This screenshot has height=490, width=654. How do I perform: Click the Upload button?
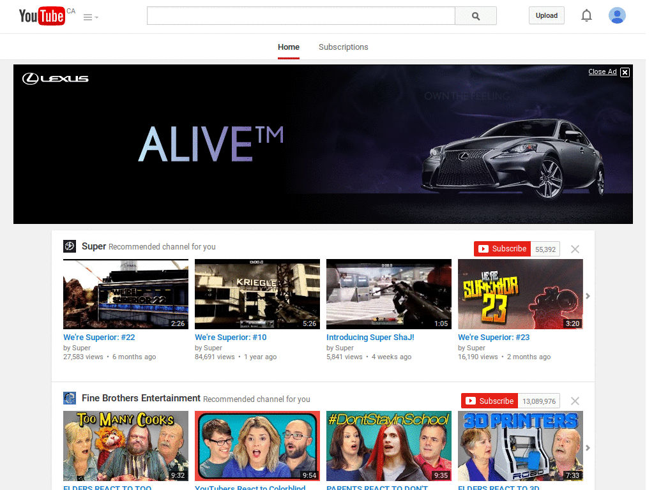pyautogui.click(x=547, y=15)
